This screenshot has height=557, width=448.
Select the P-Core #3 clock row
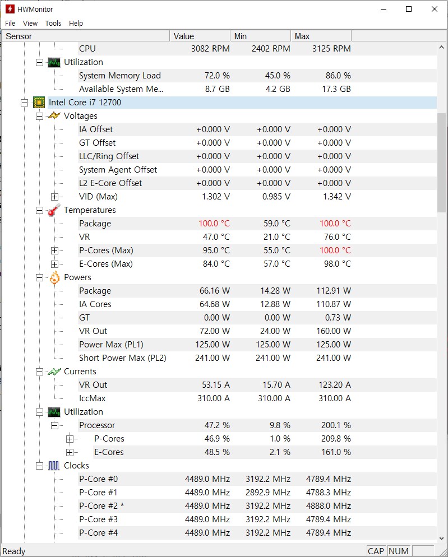[x=257, y=519]
